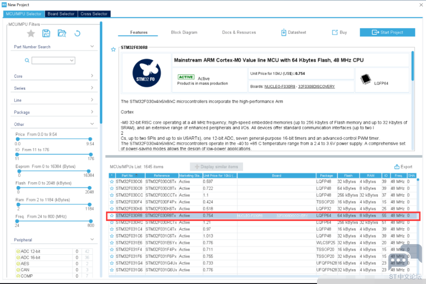The height and width of the screenshot is (284, 426).
Task: Switch to MCU/MPU Selector tab
Action: (x=24, y=14)
